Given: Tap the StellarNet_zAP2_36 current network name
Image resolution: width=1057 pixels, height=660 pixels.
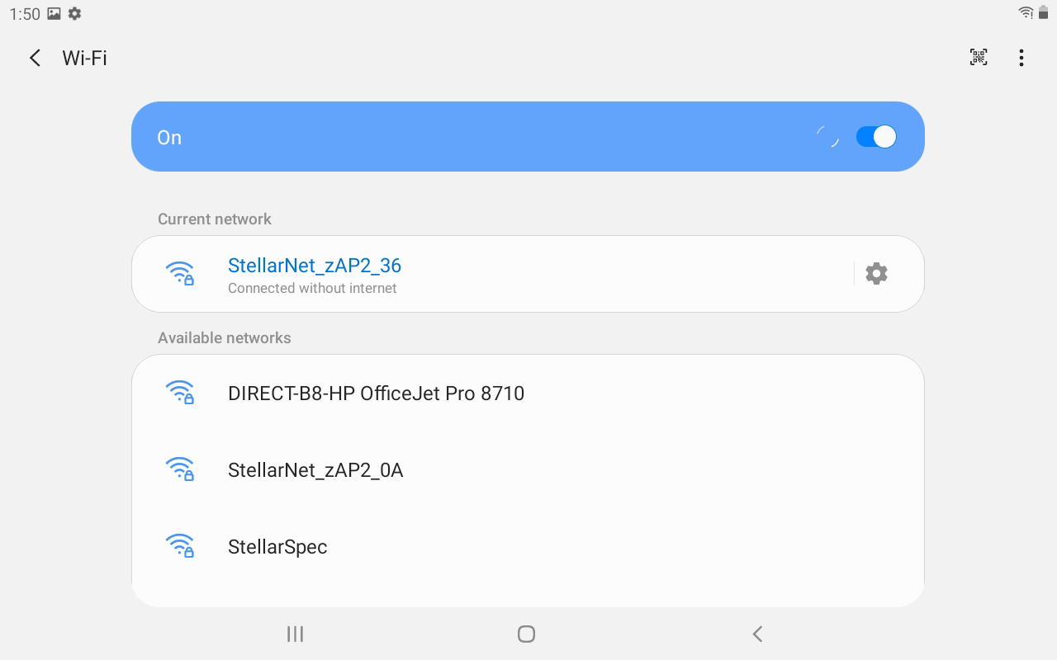Looking at the screenshot, I should tap(314, 266).
